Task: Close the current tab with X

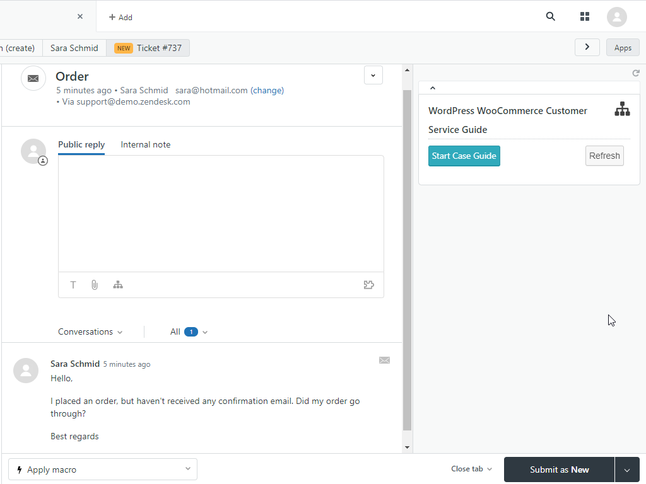Action: click(x=80, y=16)
